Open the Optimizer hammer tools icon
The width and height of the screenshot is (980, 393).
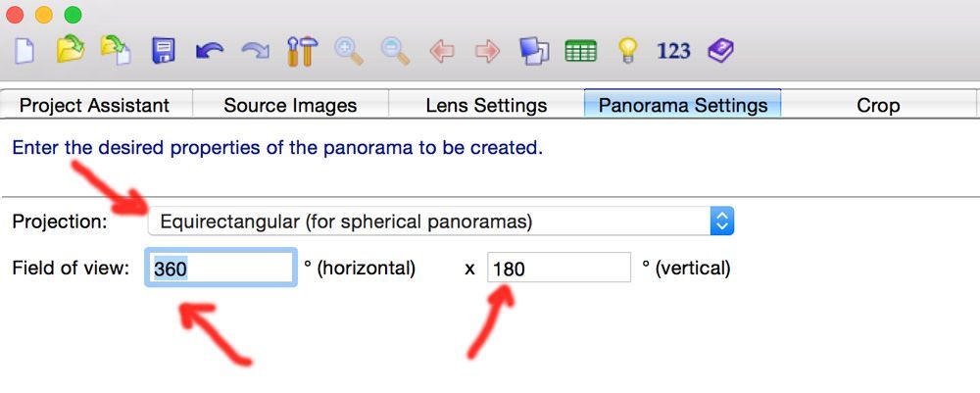(302, 51)
